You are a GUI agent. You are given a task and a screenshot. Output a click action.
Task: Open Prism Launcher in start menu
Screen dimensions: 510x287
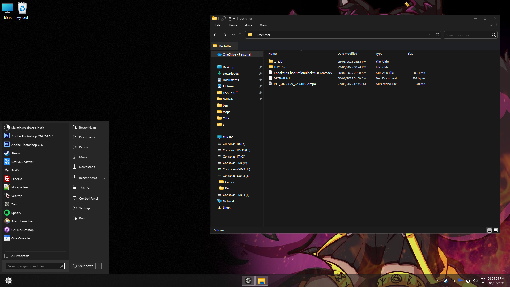(x=35, y=221)
